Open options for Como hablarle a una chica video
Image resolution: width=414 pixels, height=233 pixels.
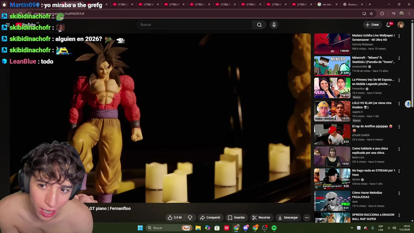point(399,149)
